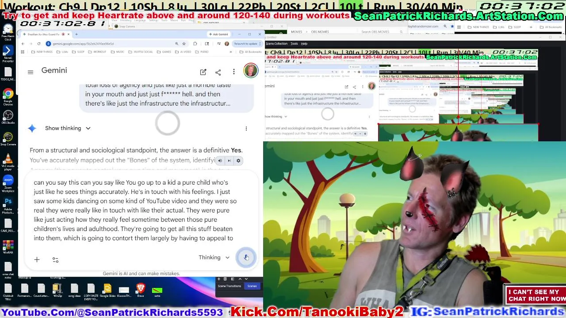566x318 pixels.
Task: Open Zoom Workplace desktop shortcut
Action: [8, 184]
